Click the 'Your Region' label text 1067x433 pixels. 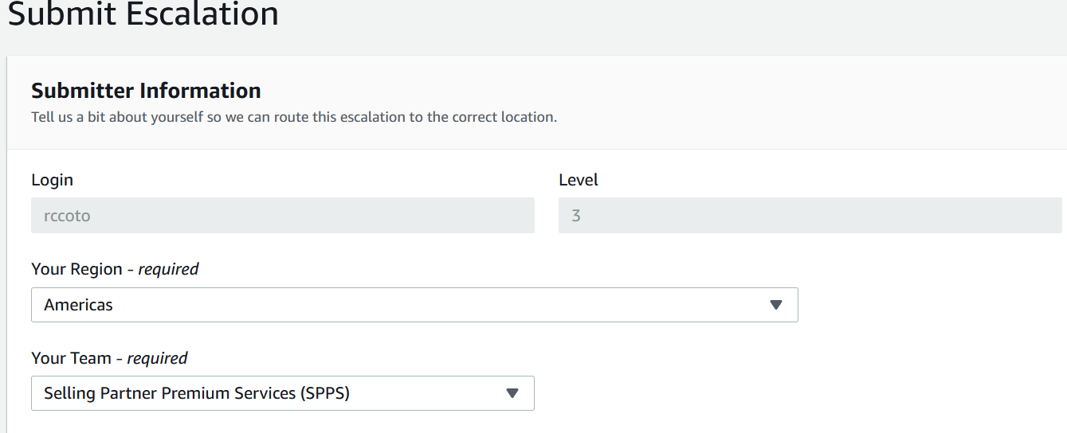pyautogui.click(x=76, y=269)
